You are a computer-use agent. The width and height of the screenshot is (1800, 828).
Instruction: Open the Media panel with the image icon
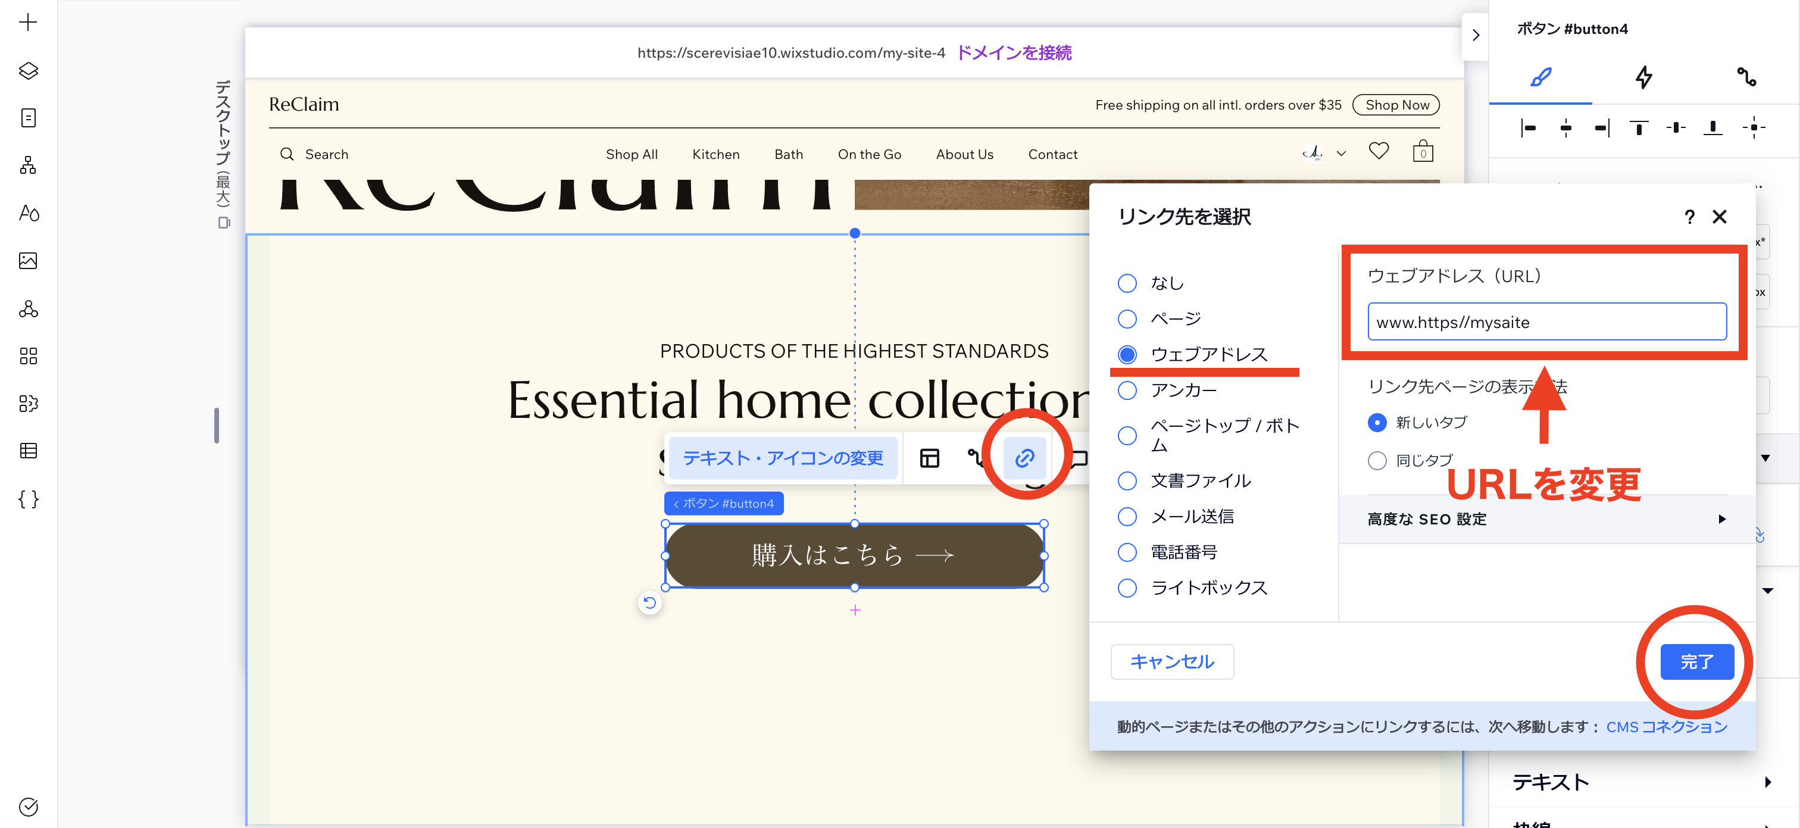[28, 260]
